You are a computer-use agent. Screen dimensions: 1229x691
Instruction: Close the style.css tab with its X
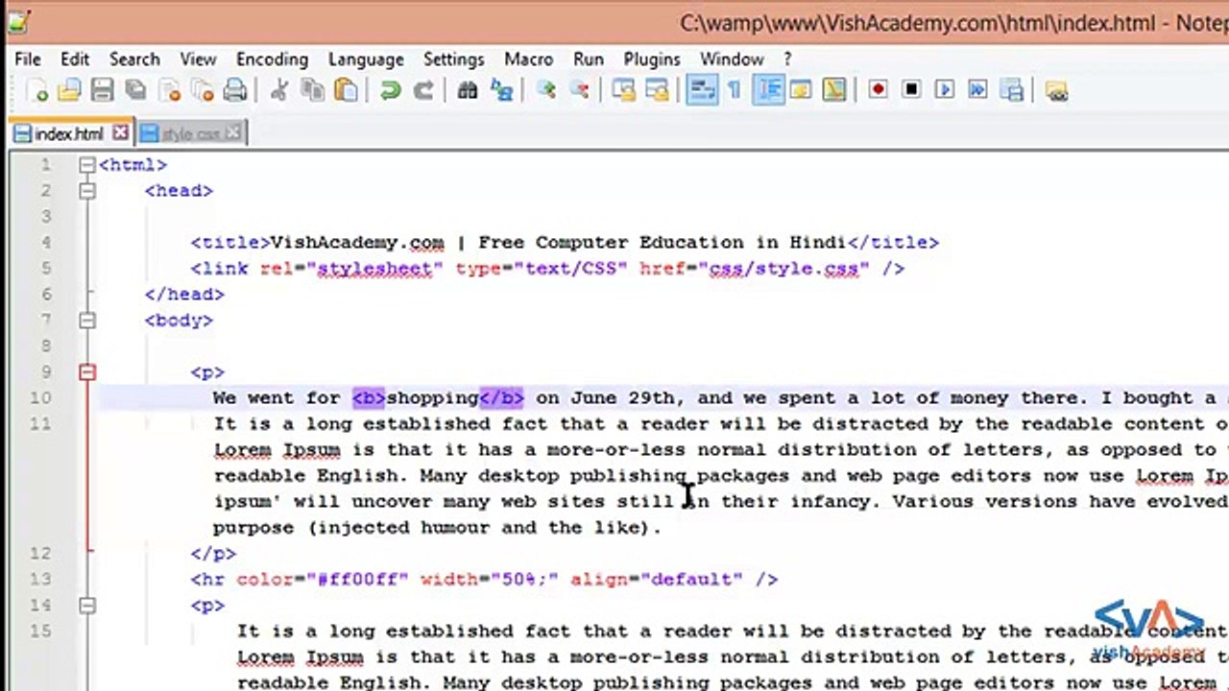pyautogui.click(x=235, y=132)
